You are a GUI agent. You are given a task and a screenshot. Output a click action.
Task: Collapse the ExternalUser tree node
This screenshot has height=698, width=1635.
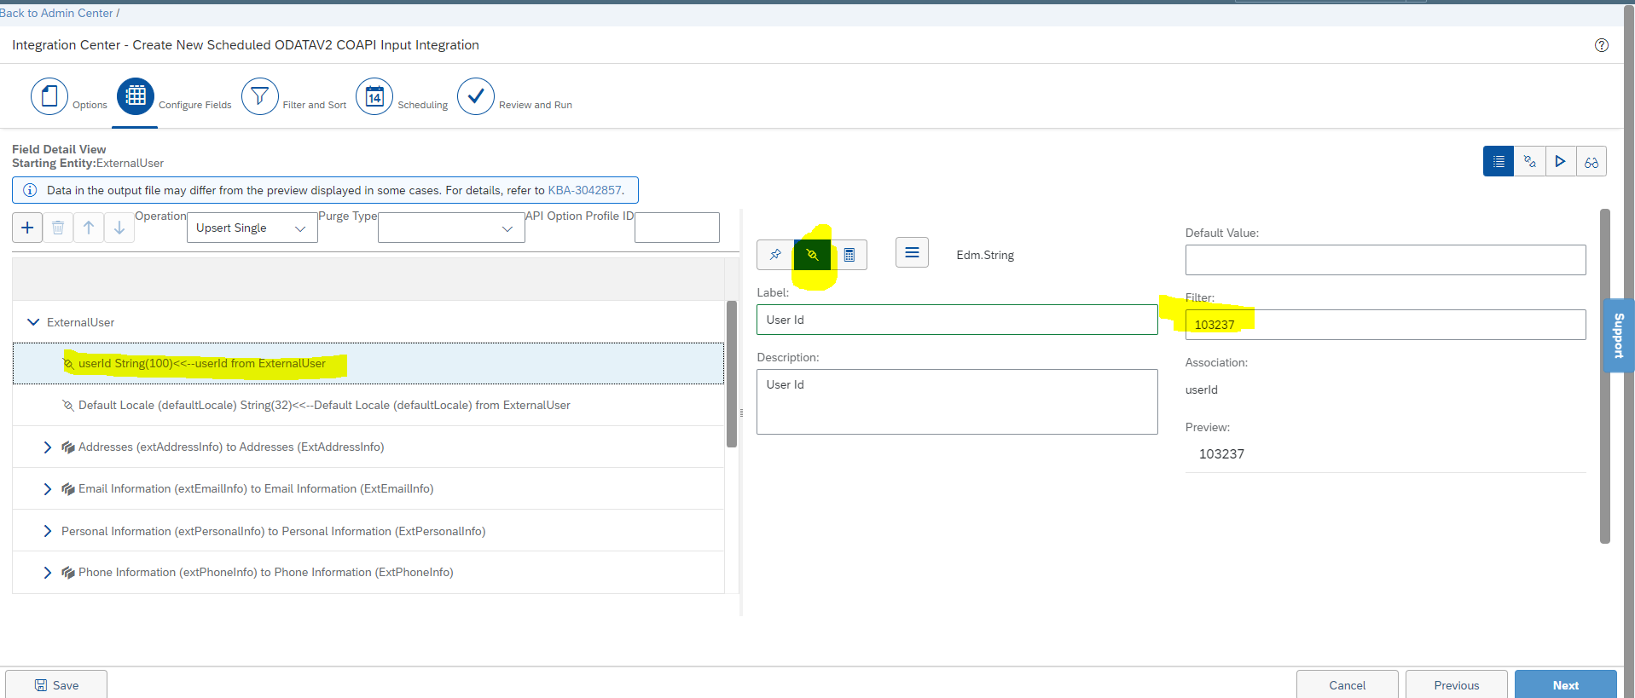(x=33, y=322)
